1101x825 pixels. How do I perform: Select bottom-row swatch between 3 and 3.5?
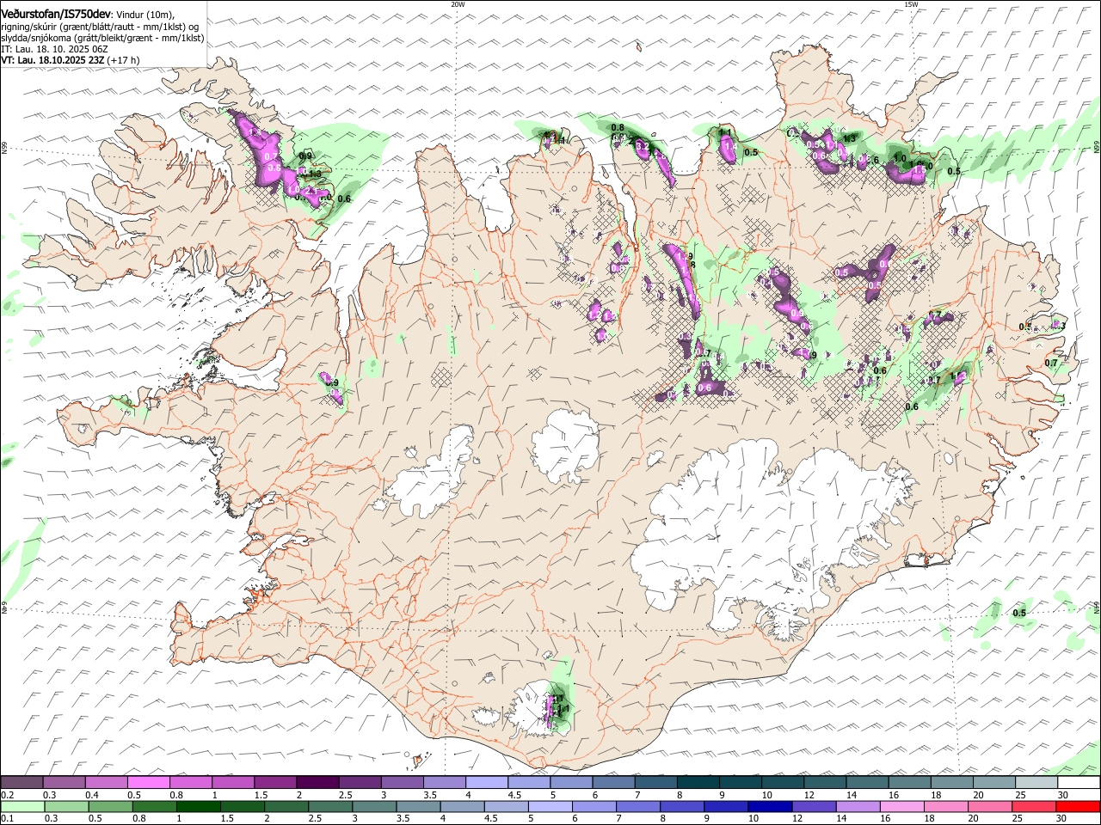pos(373,806)
